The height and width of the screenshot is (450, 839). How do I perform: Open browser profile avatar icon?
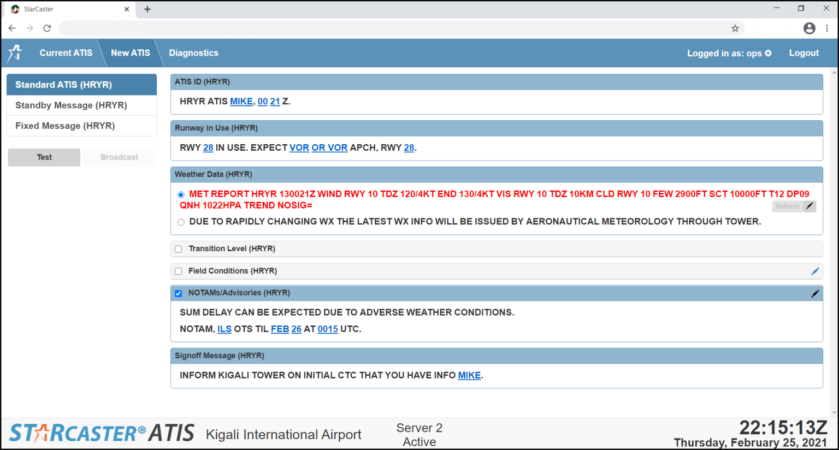tap(810, 28)
